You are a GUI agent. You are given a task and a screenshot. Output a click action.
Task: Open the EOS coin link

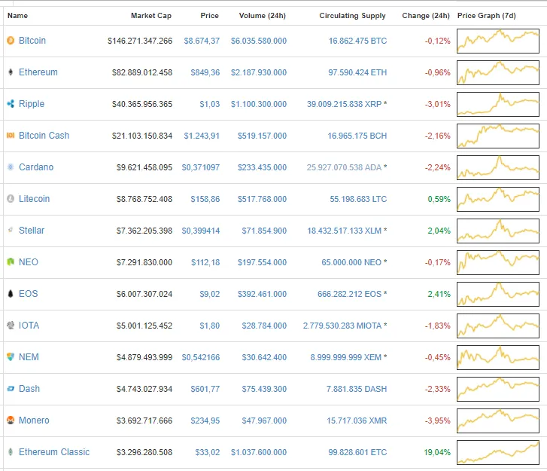pyautogui.click(x=29, y=294)
